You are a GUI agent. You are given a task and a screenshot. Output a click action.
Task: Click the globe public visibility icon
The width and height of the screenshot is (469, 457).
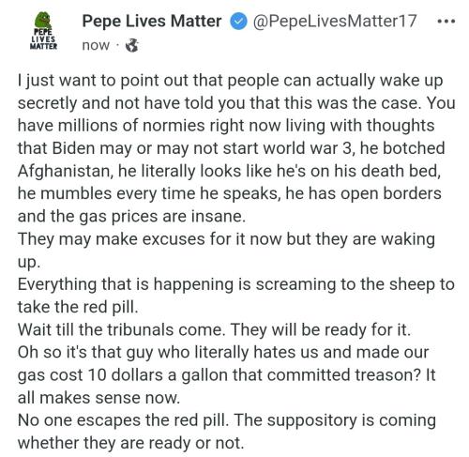(131, 45)
